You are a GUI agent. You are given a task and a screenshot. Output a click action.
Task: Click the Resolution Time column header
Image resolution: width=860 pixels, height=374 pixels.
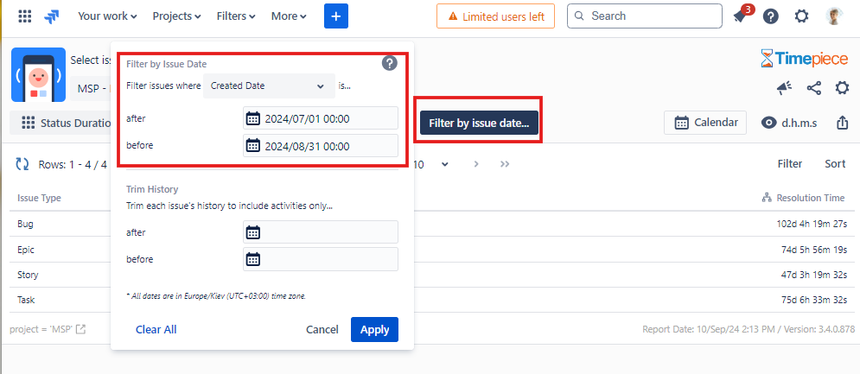[804, 198]
